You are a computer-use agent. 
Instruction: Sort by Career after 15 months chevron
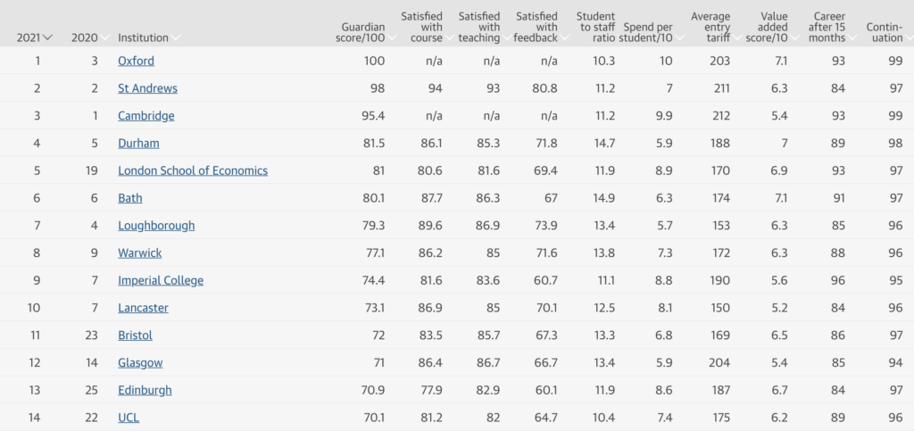pyautogui.click(x=852, y=37)
